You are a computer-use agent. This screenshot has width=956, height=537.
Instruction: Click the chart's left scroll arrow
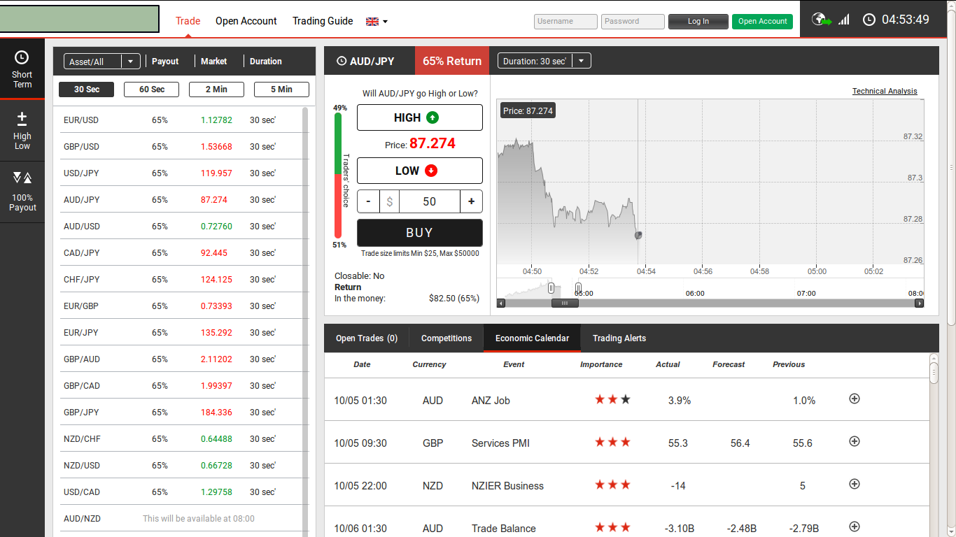(500, 303)
